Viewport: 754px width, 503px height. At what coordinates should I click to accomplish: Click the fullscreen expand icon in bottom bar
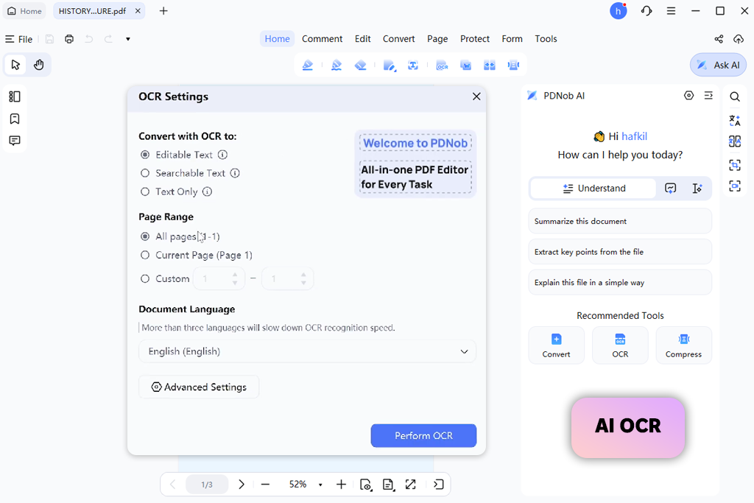pos(411,485)
